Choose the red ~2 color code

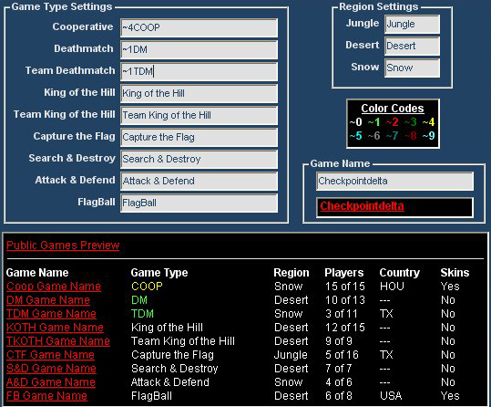click(x=392, y=121)
